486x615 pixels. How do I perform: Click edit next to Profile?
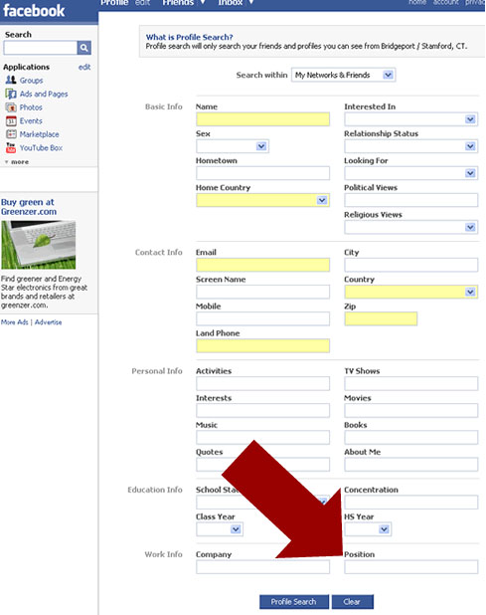(142, 3)
